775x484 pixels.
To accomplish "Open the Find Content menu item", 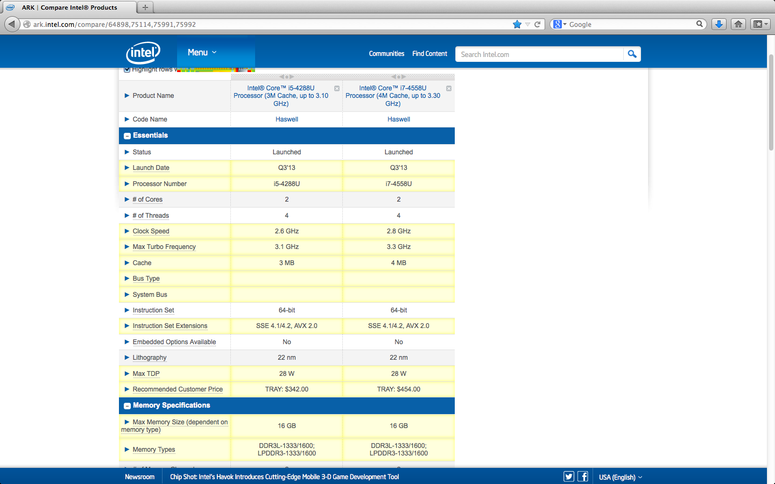I will pos(429,54).
